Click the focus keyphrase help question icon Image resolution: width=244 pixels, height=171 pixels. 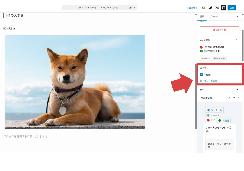pos(207,131)
